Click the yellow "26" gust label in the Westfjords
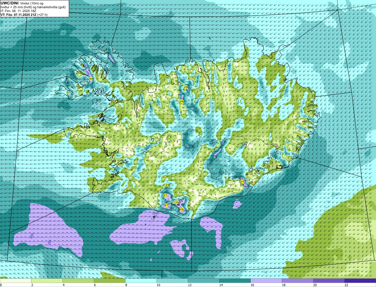 click(x=91, y=79)
